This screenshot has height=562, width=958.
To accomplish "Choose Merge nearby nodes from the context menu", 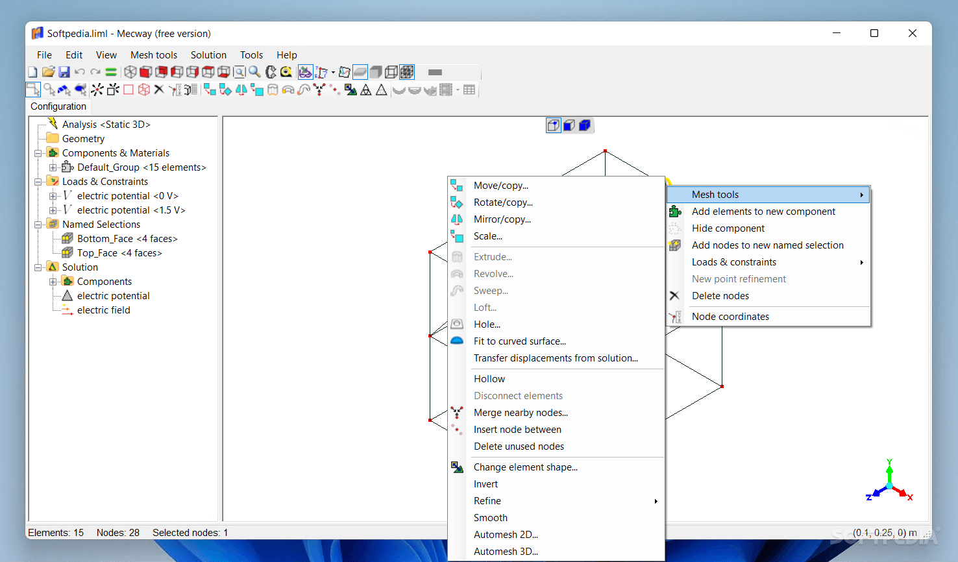I will pyautogui.click(x=521, y=412).
